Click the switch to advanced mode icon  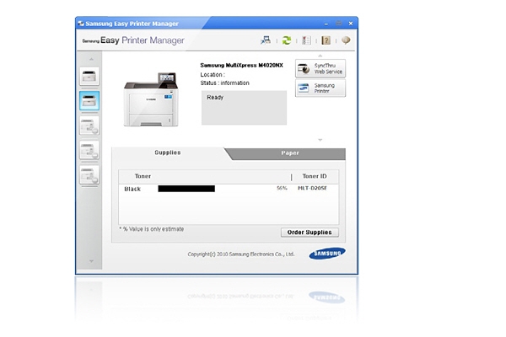266,40
